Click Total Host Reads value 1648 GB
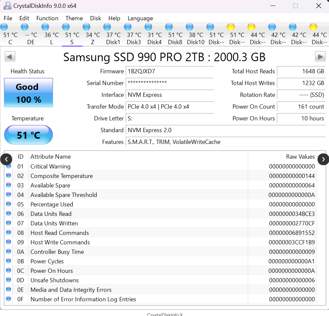Viewport: 329px width, 316px height. (x=301, y=71)
